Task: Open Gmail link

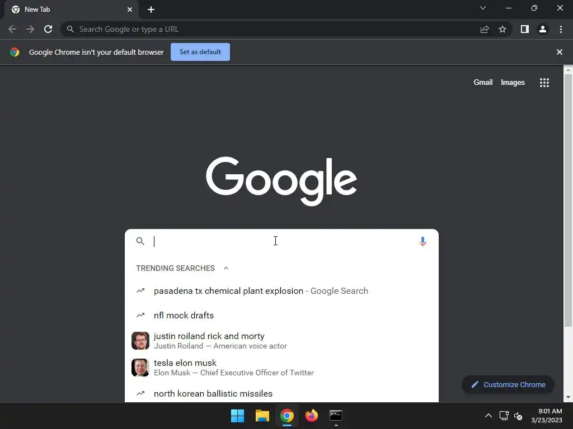Action: [483, 83]
